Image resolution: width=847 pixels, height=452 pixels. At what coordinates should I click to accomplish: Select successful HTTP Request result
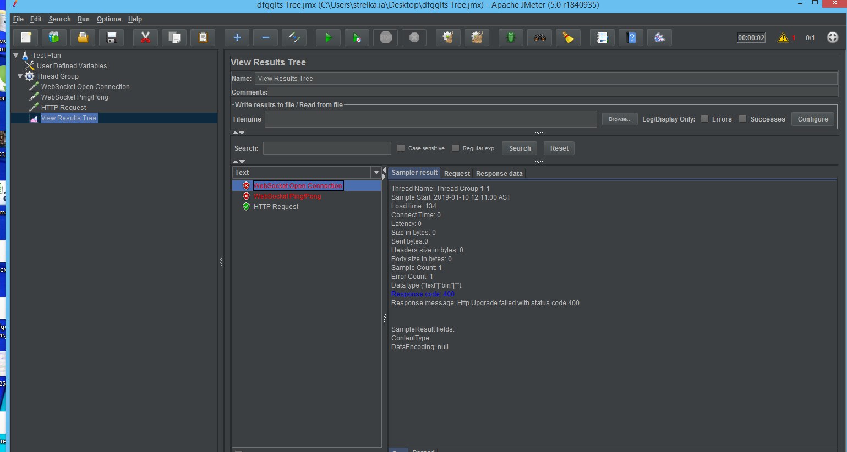[276, 207]
